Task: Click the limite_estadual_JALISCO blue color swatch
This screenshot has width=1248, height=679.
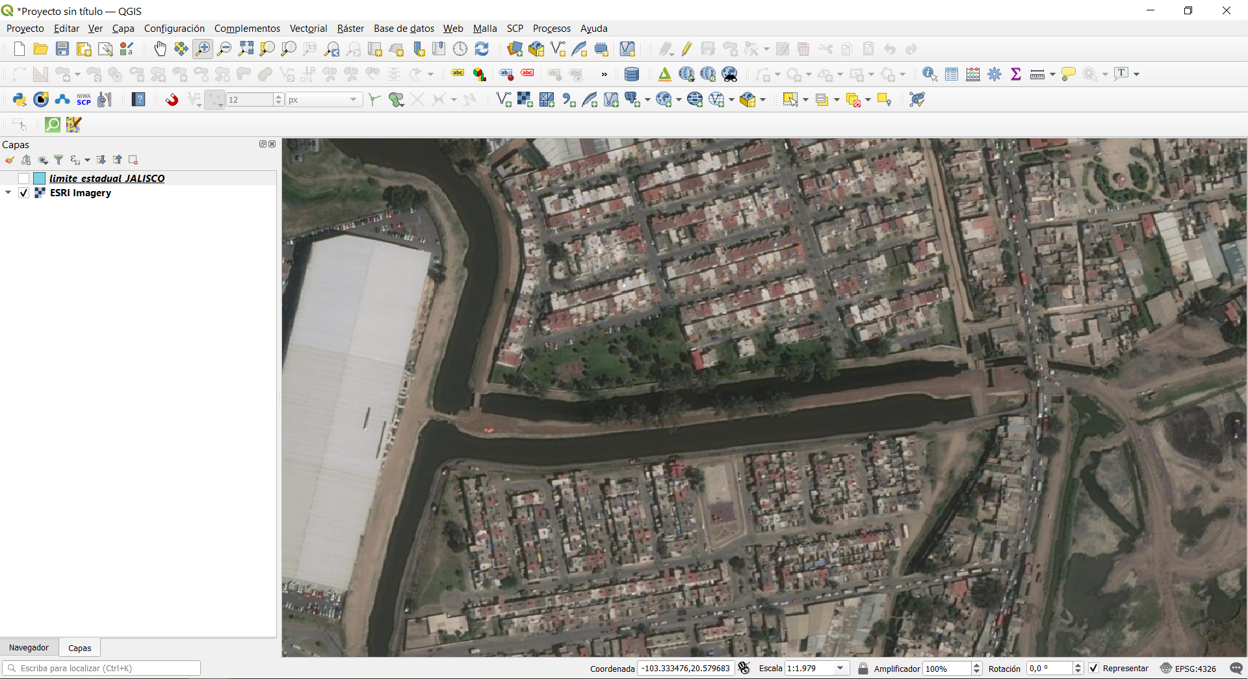Action: click(x=39, y=179)
